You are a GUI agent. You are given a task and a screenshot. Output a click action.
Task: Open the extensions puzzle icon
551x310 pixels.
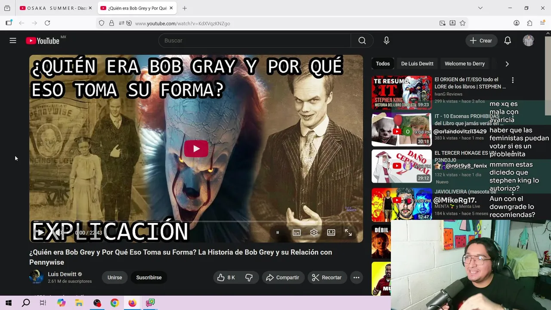point(529,23)
